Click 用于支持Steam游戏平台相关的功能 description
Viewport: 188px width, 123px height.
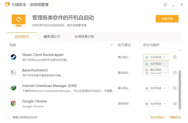click(x=45, y=60)
